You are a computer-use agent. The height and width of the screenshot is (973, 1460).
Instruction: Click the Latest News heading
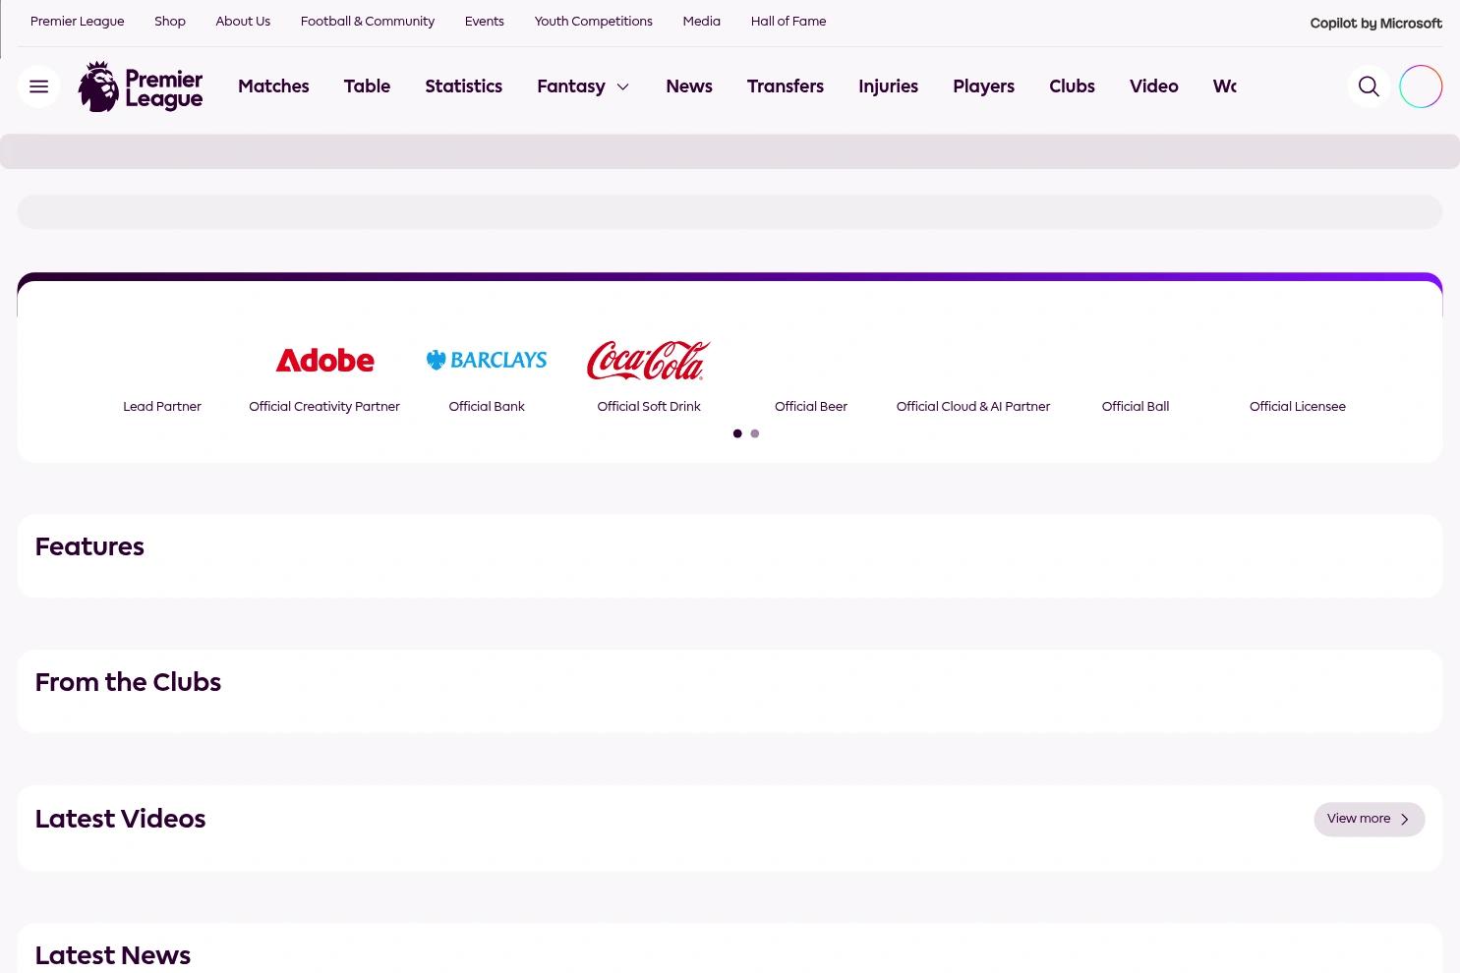pyautogui.click(x=113, y=955)
